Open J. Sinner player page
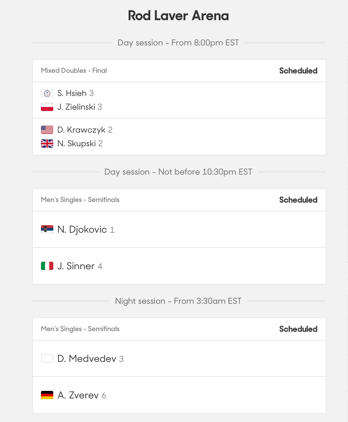 point(76,266)
